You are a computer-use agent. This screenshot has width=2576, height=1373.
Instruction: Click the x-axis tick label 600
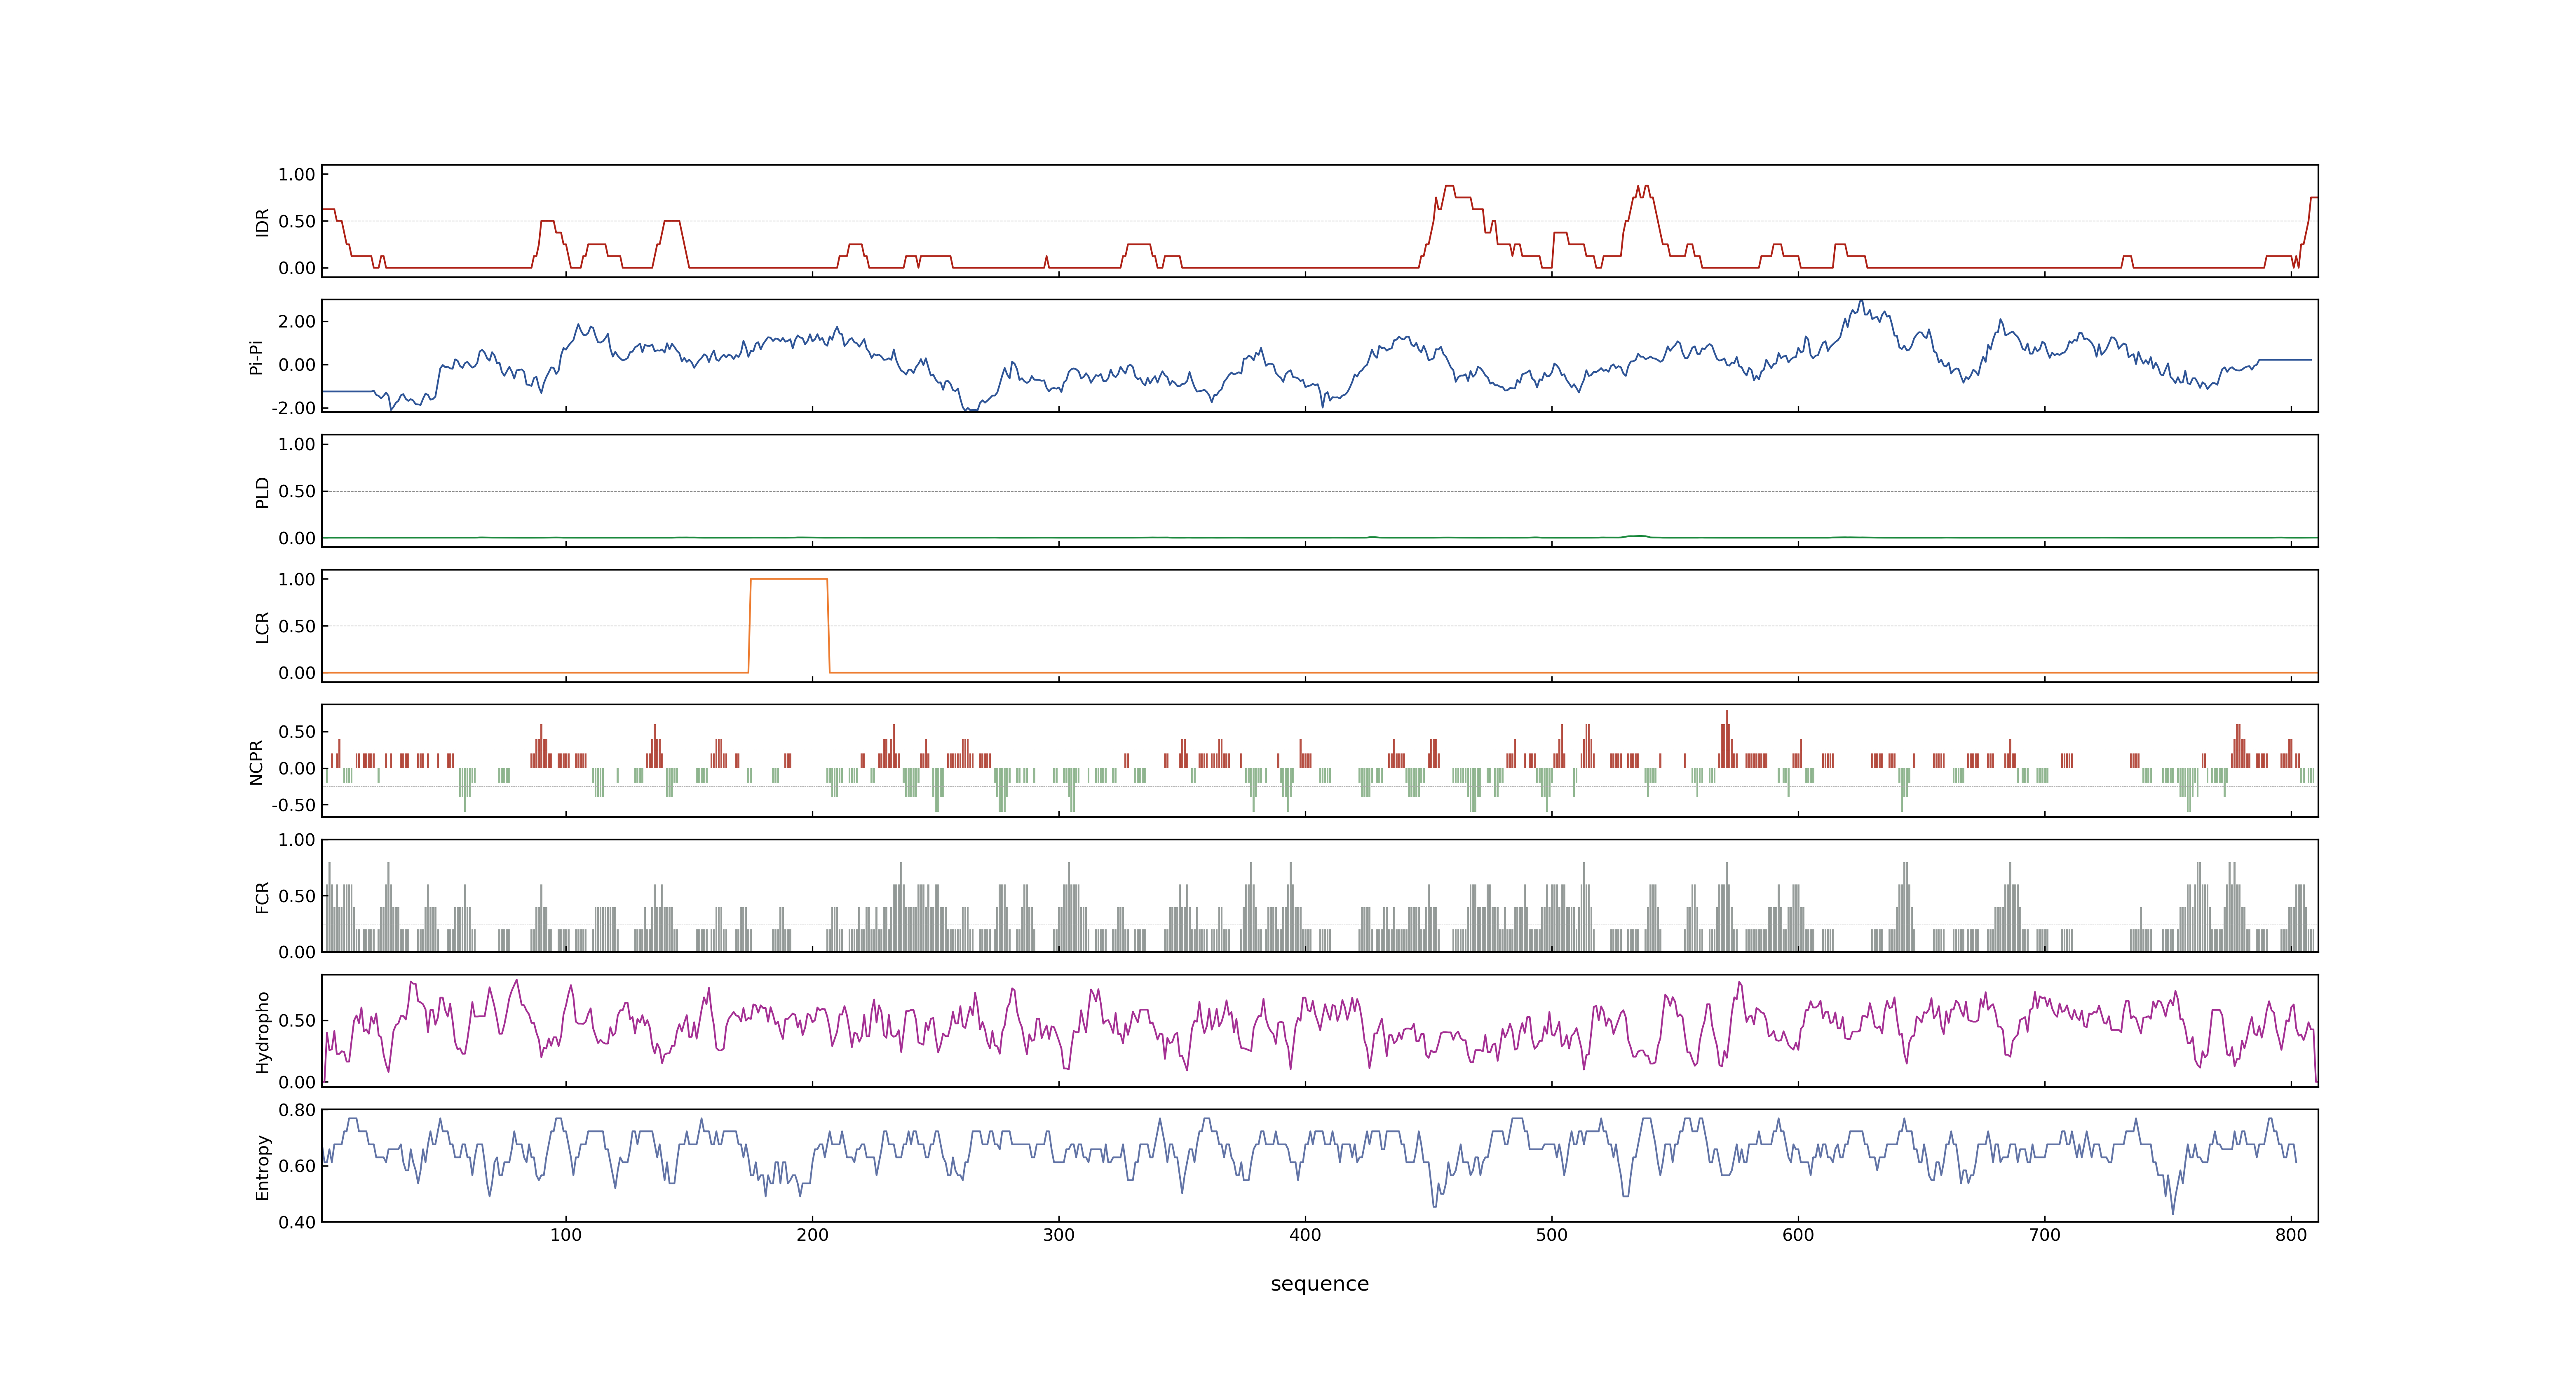click(1798, 1235)
